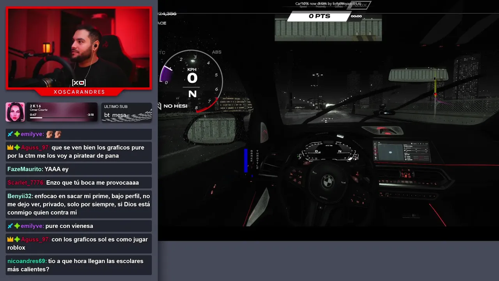Click the streamer webcam feed

(x=79, y=48)
